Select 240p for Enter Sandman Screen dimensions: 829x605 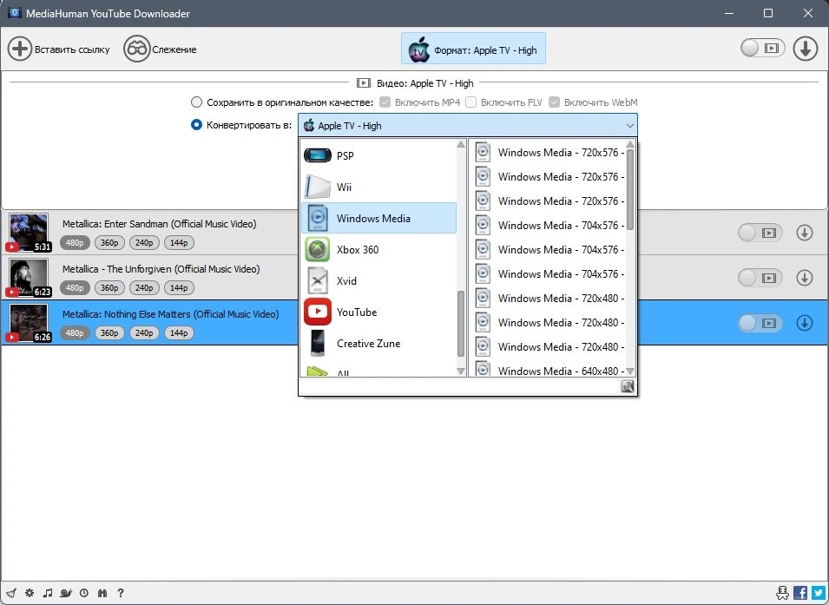(x=144, y=243)
